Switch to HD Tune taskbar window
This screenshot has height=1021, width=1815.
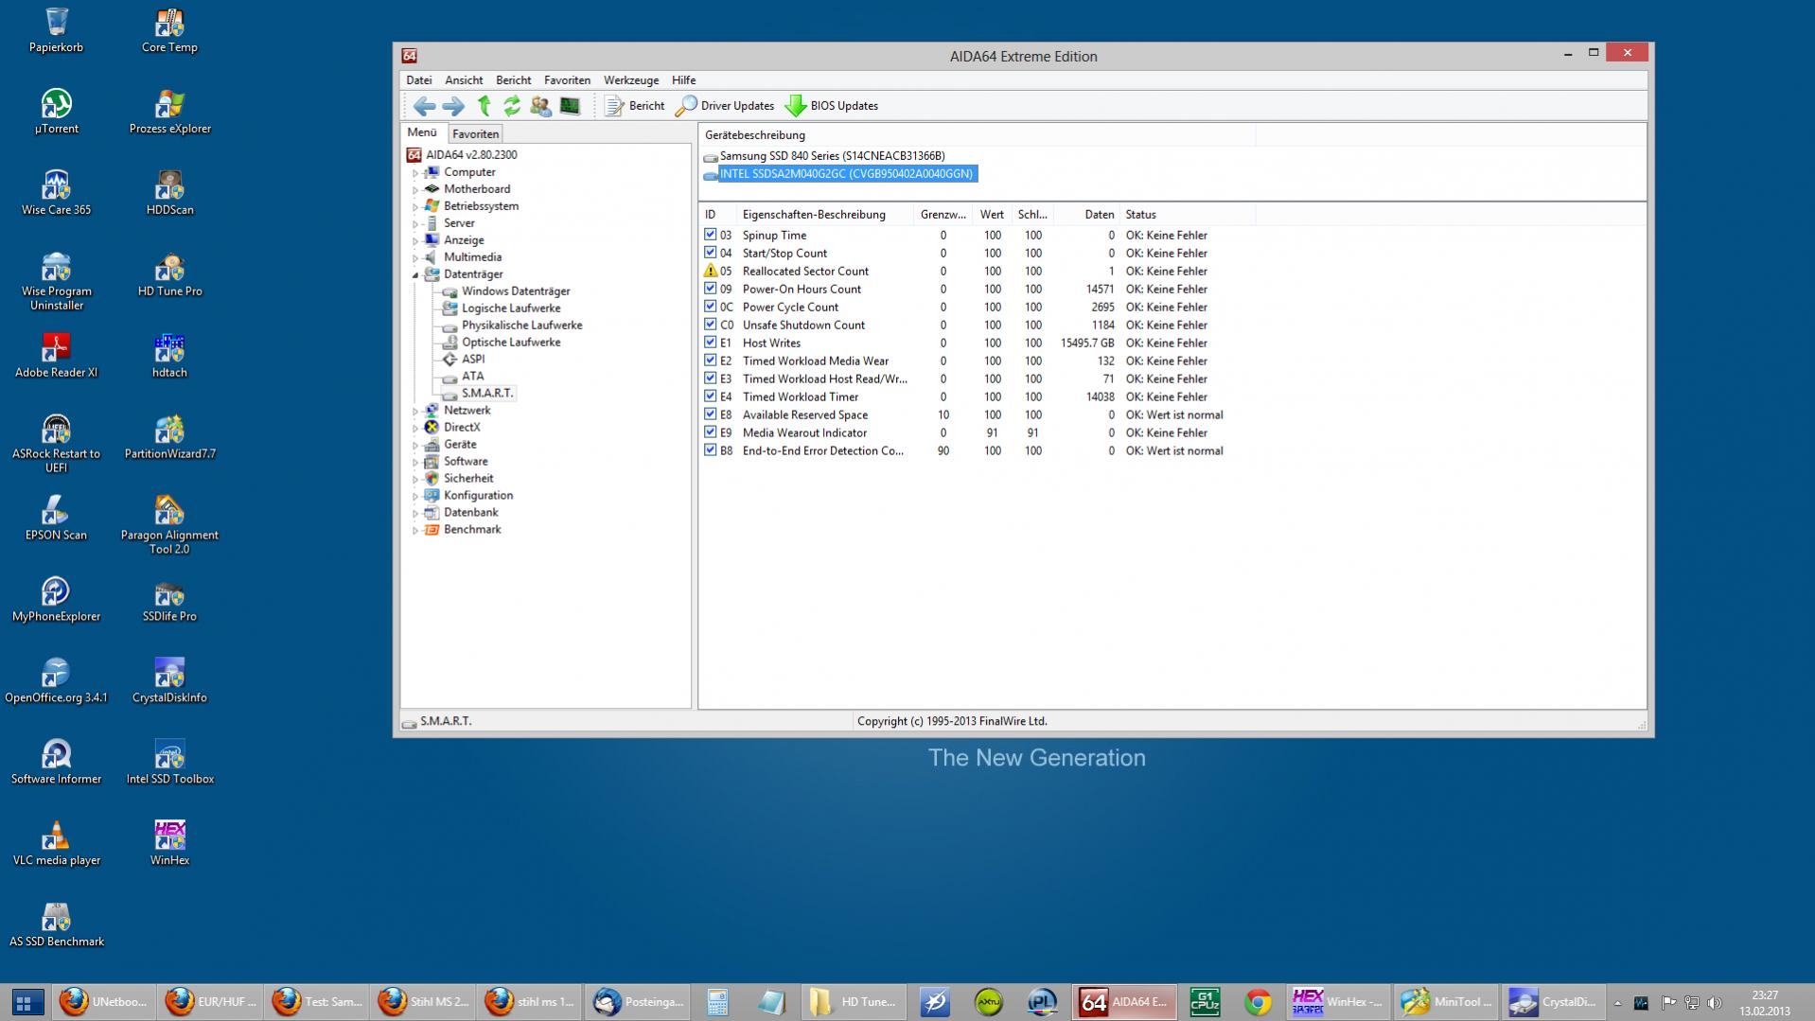pos(854,1002)
